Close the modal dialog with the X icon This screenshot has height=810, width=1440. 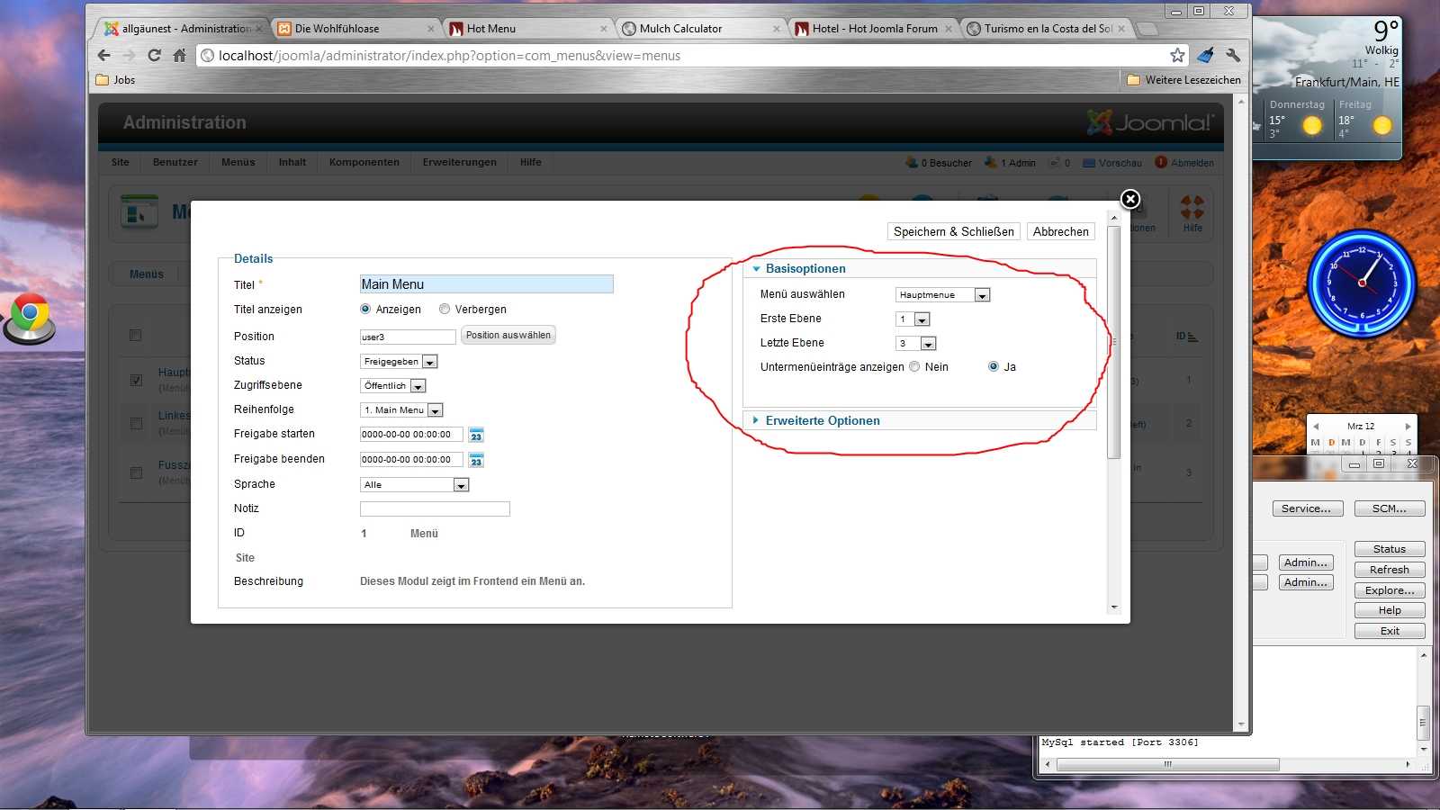point(1130,199)
